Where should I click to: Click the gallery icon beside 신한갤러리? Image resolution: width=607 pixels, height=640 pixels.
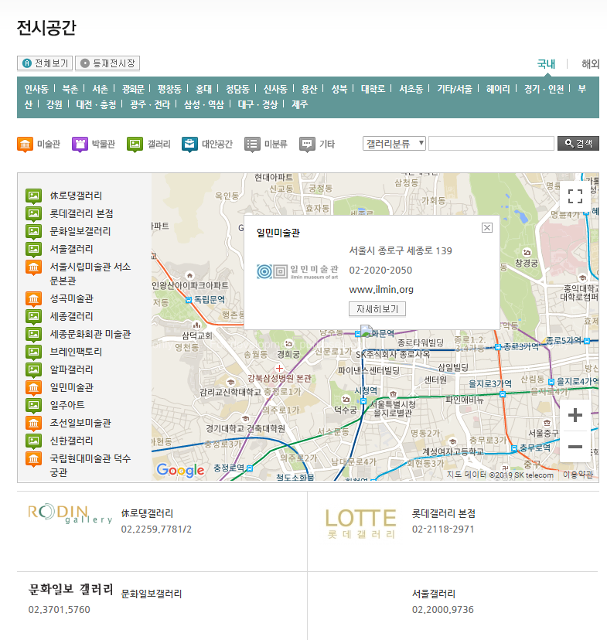pyautogui.click(x=33, y=441)
